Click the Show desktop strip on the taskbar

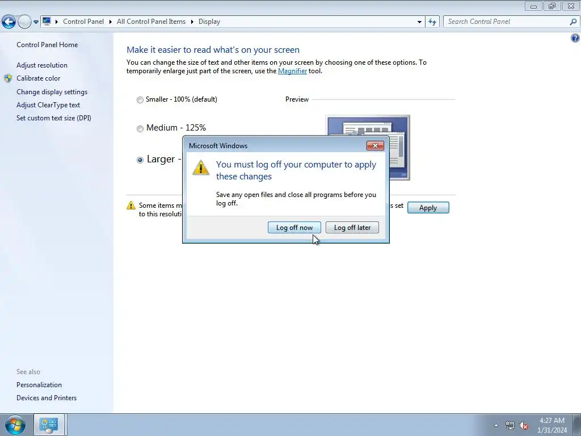click(577, 425)
